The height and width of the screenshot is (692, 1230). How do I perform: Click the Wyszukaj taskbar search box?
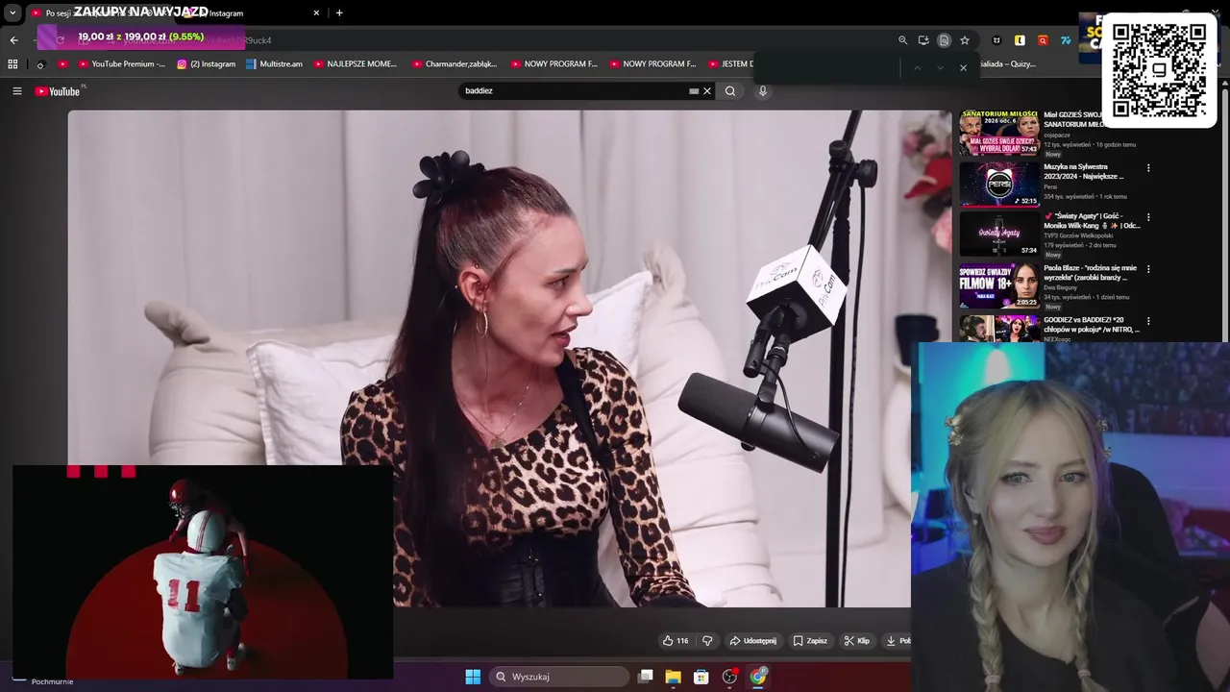coord(560,677)
